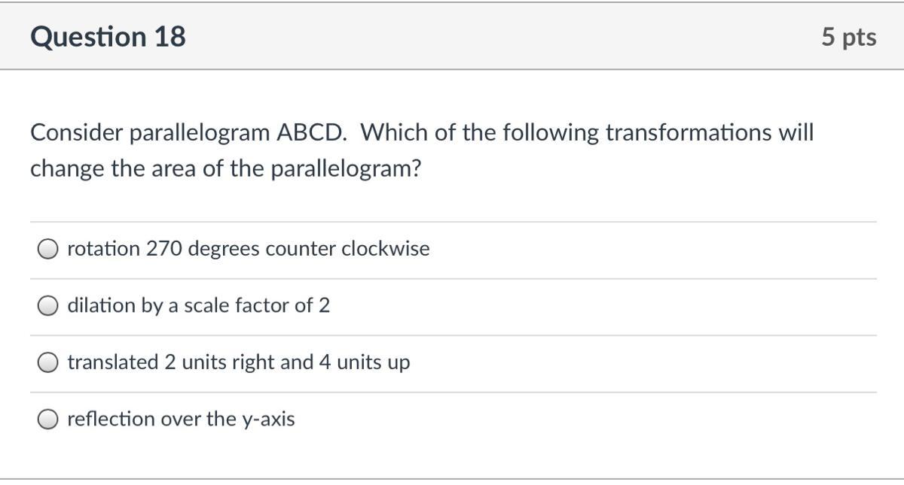Click the 'rotation 270 degrees counter clockwise' label text

click(x=249, y=249)
